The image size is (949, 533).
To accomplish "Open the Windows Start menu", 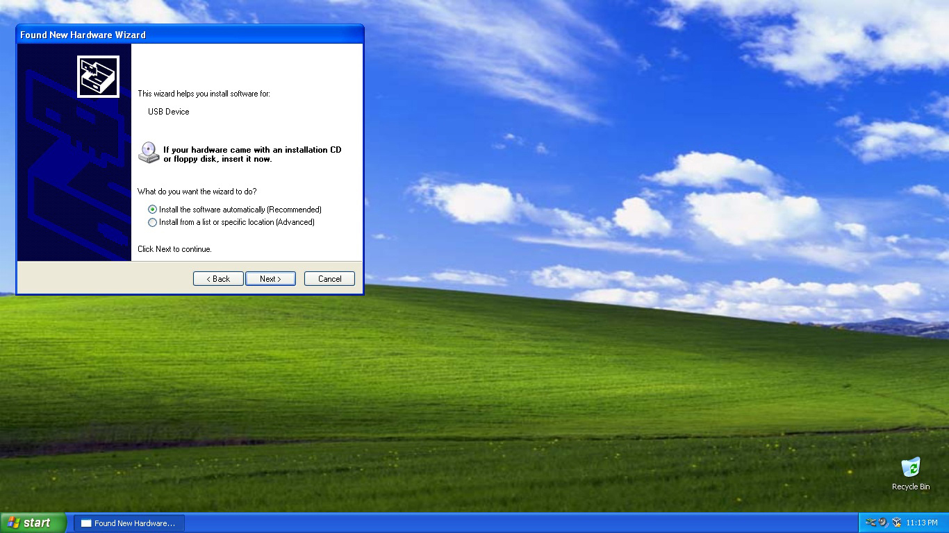I will point(33,523).
